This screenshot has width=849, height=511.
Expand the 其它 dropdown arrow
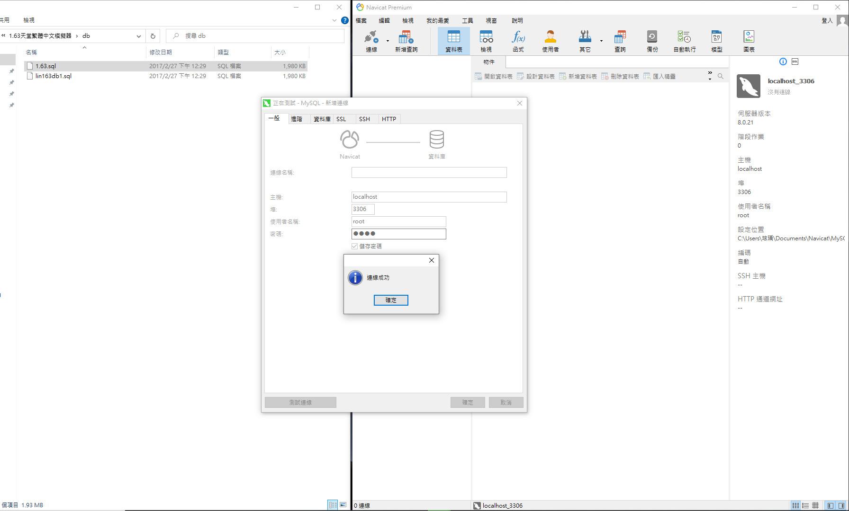pos(601,41)
